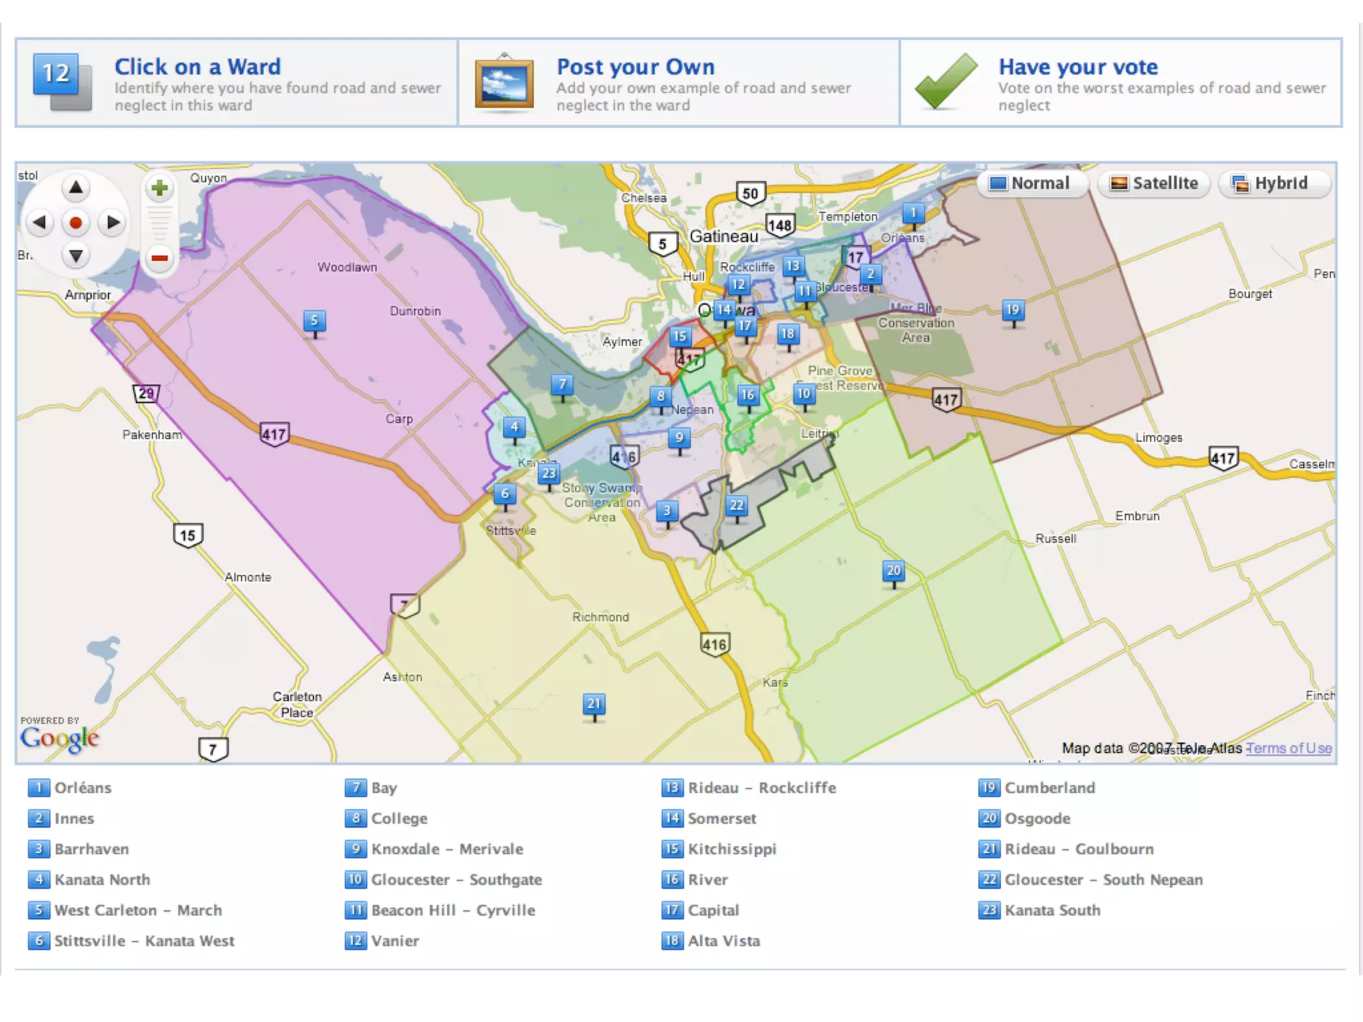Click ward 5 marker on map

pos(314,321)
